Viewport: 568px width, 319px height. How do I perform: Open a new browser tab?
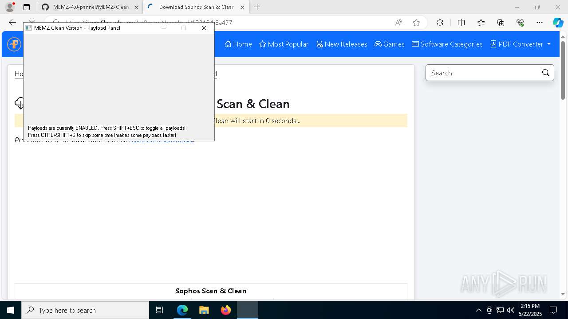[x=257, y=7]
